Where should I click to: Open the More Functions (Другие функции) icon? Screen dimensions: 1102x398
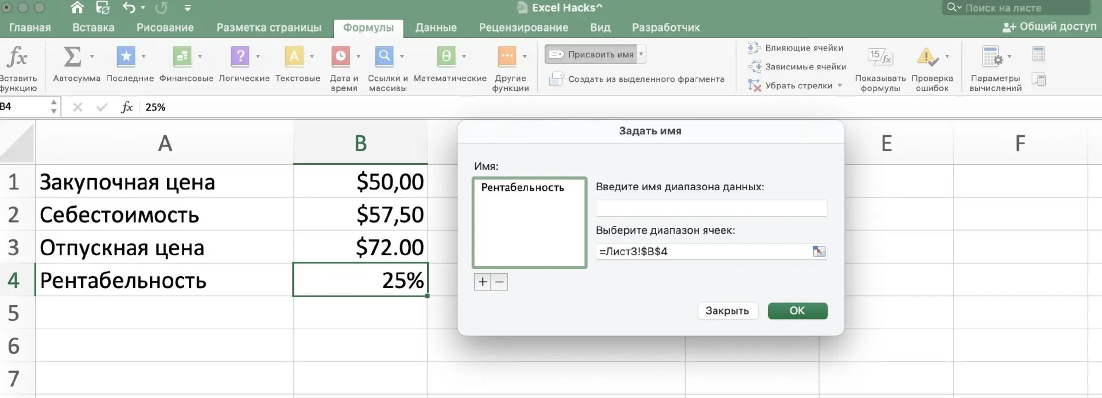click(507, 56)
